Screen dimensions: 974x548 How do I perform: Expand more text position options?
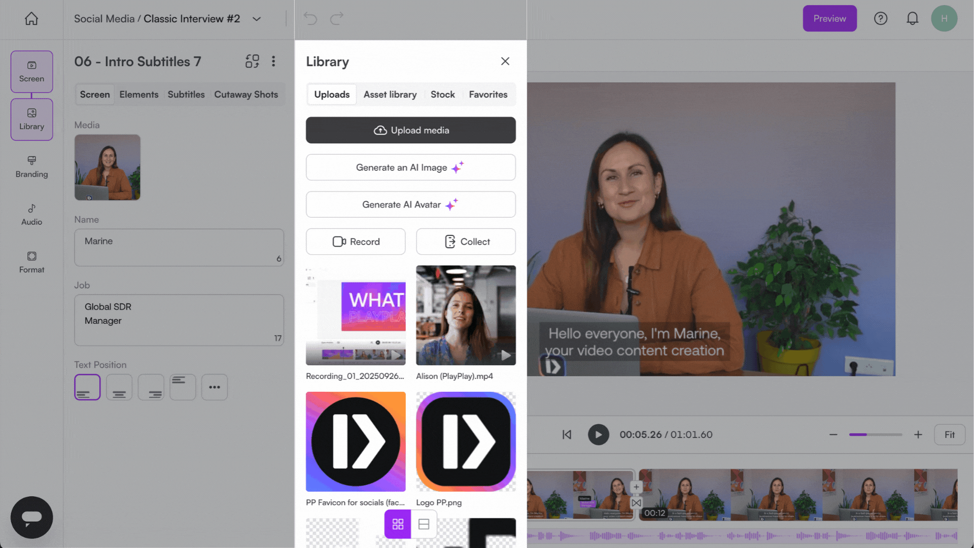coord(215,387)
